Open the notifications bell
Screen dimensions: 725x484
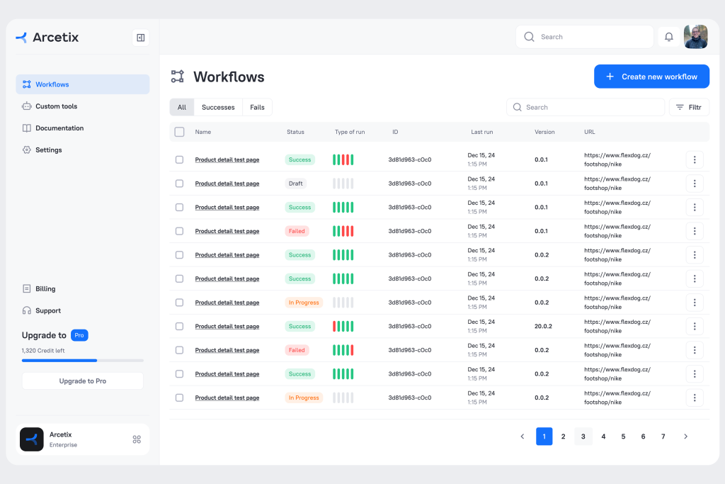668,37
